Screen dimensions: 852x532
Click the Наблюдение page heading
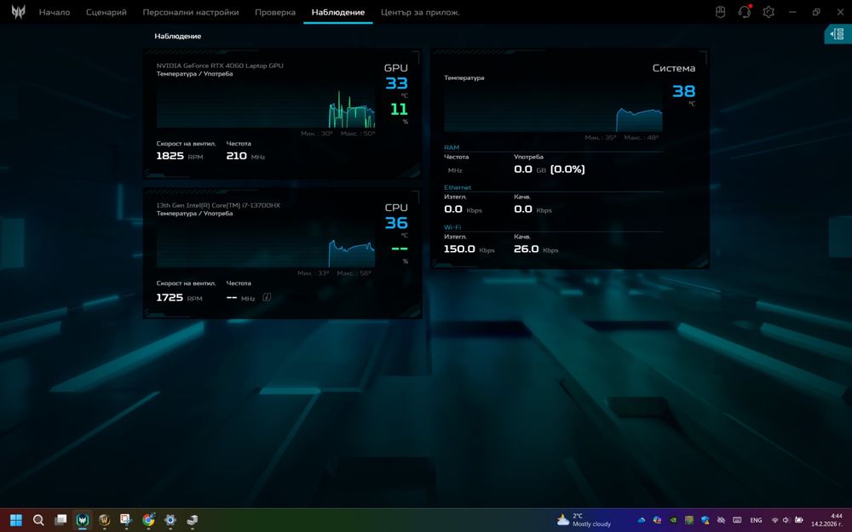(178, 36)
